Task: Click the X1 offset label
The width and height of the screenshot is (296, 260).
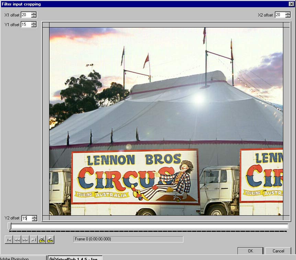Action: click(12, 15)
